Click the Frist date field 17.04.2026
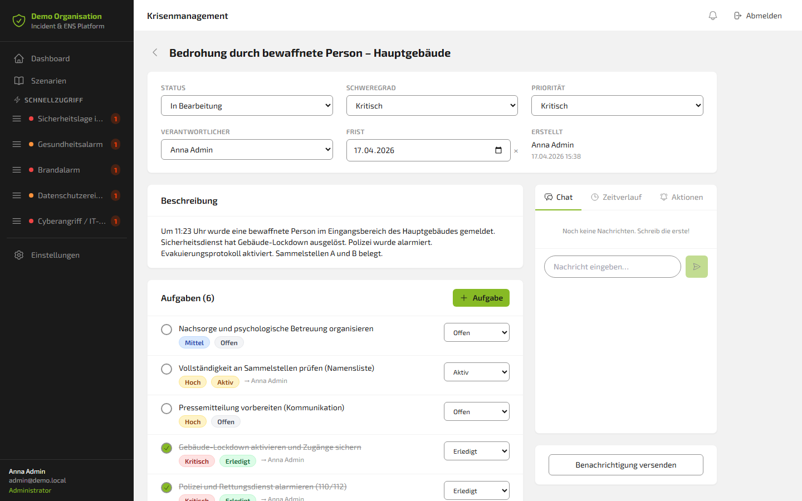Viewport: 802px width, 501px height. [x=428, y=150]
